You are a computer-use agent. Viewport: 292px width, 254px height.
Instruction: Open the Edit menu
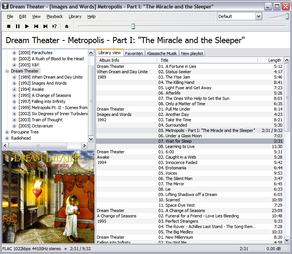22,16
